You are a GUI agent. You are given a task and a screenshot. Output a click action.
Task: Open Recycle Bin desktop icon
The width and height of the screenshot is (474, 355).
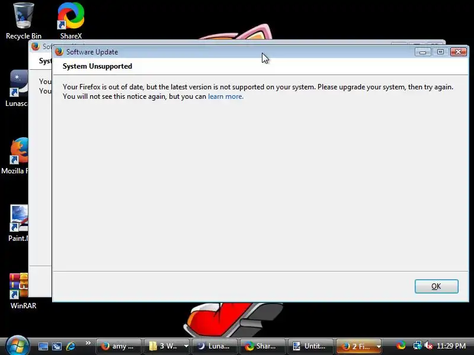pyautogui.click(x=24, y=21)
